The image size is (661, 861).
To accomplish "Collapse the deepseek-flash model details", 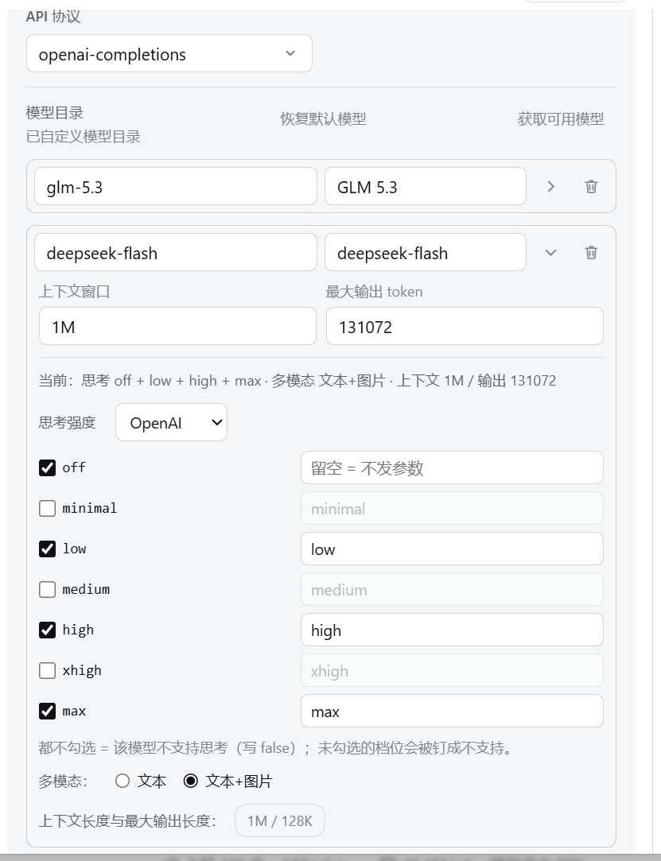I will tap(550, 252).
